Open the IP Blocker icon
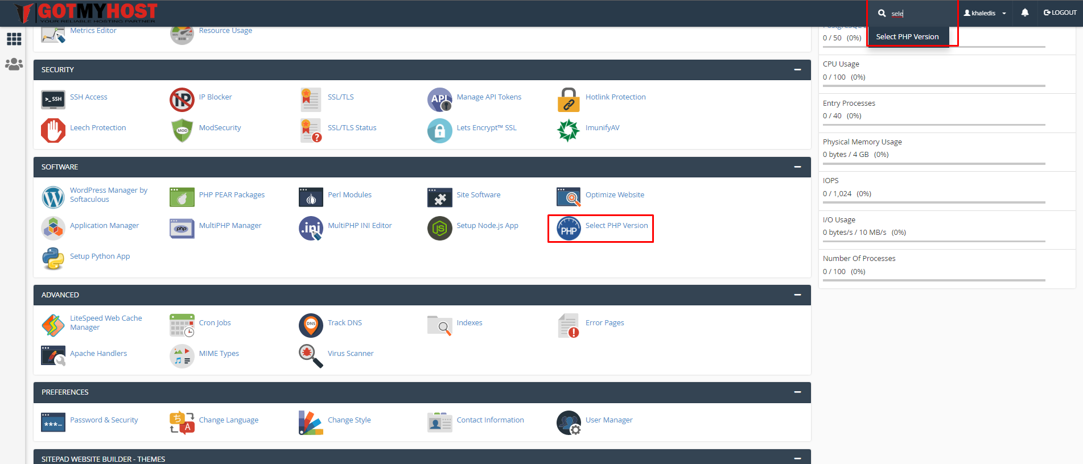This screenshot has width=1083, height=464. click(x=182, y=100)
